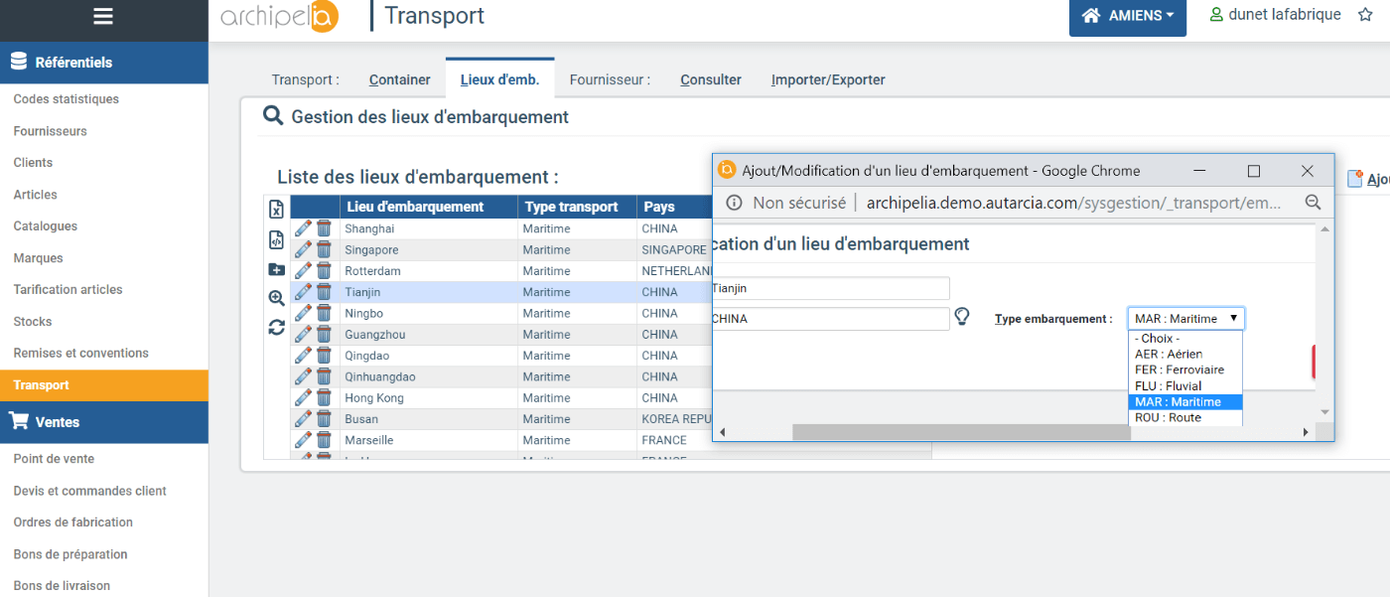Click the popup's horizontal scrollbar thumb
Screen dimensions: 1390x597
(947, 432)
